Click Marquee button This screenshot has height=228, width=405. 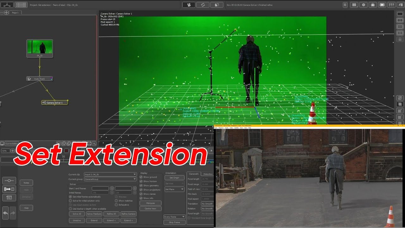coord(151,203)
